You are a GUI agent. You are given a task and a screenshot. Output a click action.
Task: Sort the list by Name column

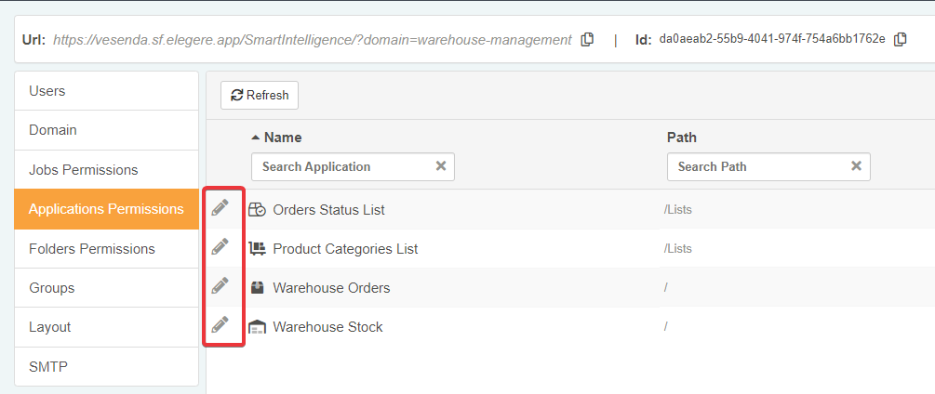pyautogui.click(x=282, y=138)
